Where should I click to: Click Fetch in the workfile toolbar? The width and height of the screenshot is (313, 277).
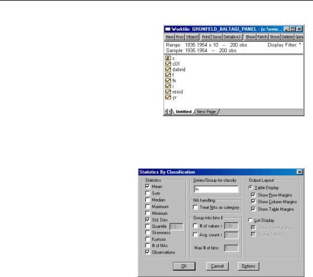(x=262, y=37)
